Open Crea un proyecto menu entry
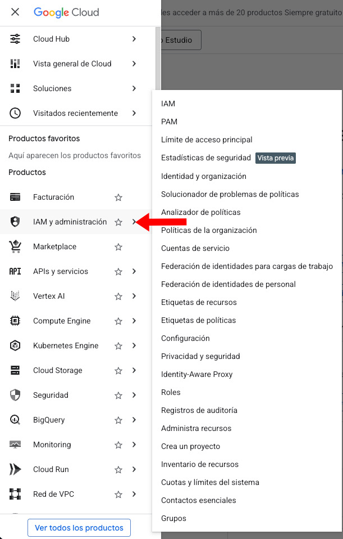 [x=190, y=446]
